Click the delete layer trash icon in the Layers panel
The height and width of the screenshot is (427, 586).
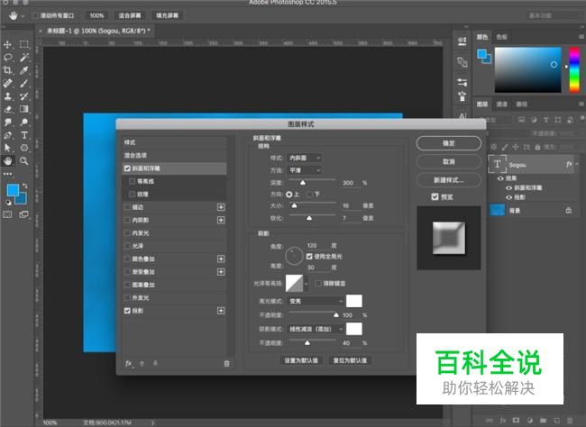[570, 421]
